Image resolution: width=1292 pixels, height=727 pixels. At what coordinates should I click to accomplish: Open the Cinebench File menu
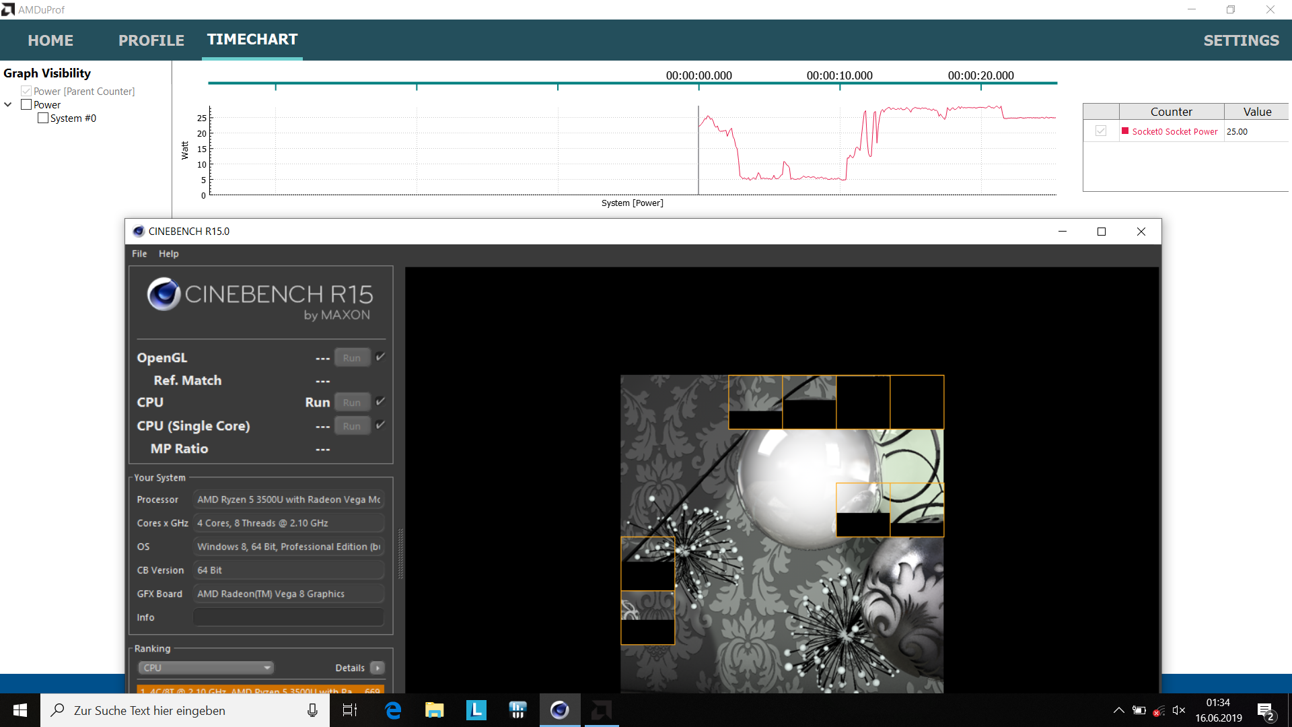tap(139, 254)
